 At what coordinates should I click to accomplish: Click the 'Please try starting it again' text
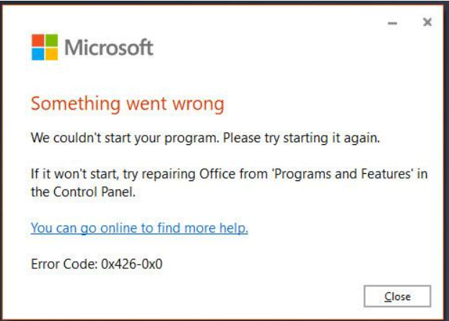click(301, 138)
